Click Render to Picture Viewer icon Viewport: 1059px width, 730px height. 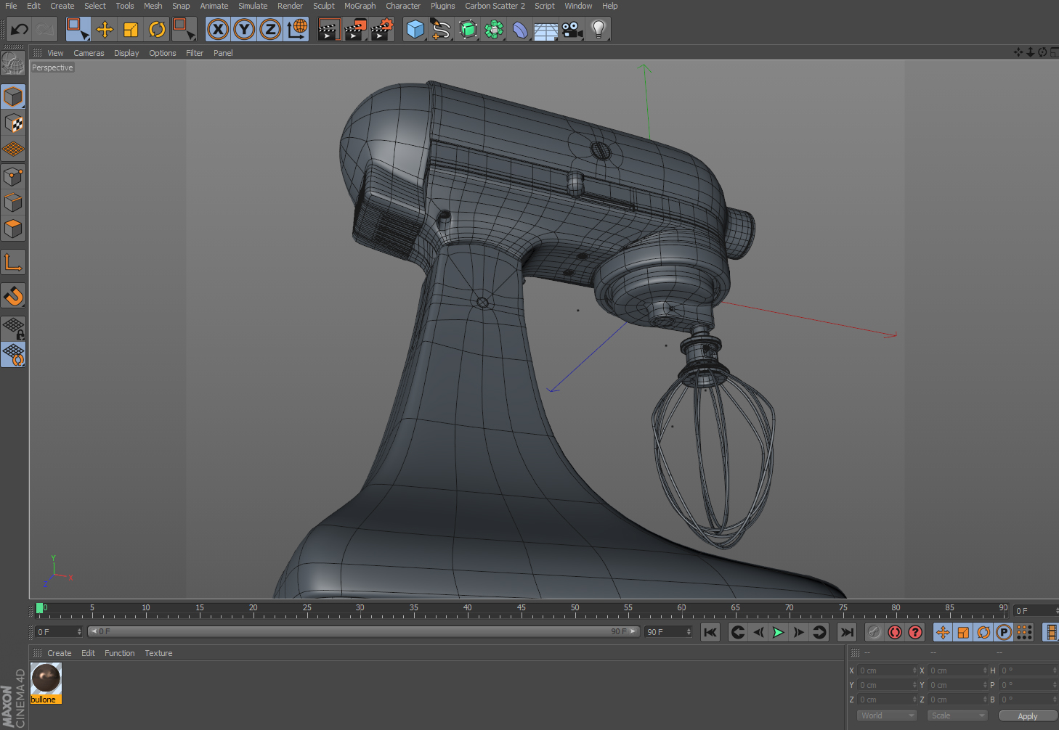pyautogui.click(x=355, y=30)
